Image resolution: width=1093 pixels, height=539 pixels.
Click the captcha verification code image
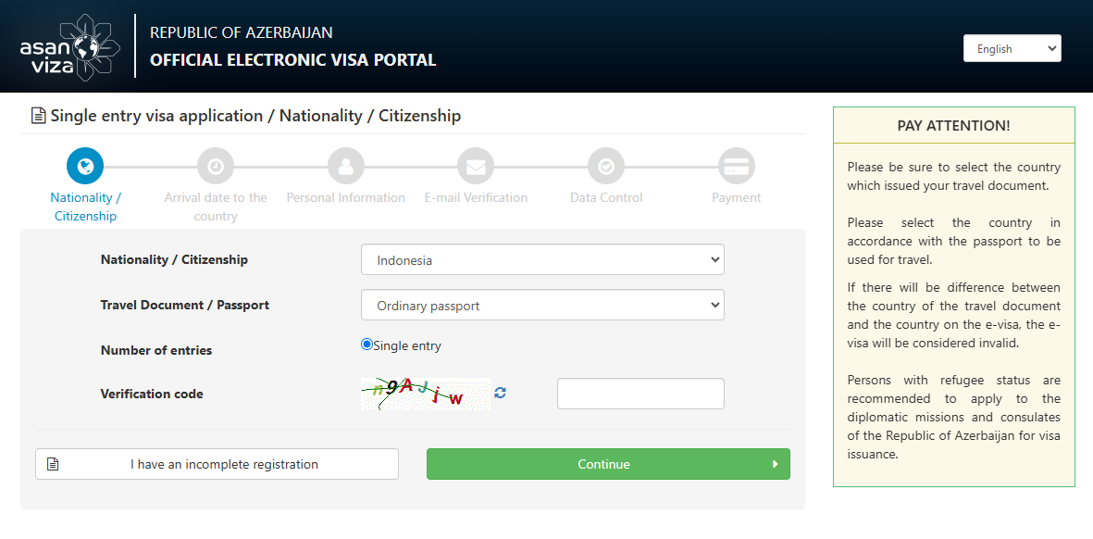pos(425,394)
